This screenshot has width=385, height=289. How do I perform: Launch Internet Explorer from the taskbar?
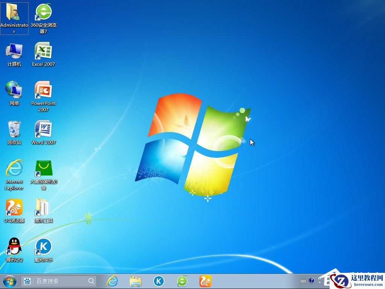coord(112,281)
